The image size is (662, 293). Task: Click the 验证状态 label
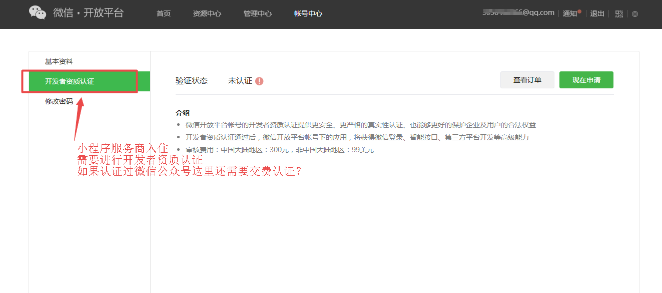[x=192, y=80]
